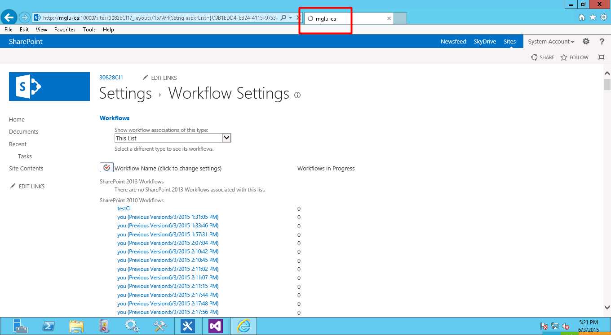The width and height of the screenshot is (611, 335).
Task: Select the mglu-ca tab
Action: click(x=349, y=18)
